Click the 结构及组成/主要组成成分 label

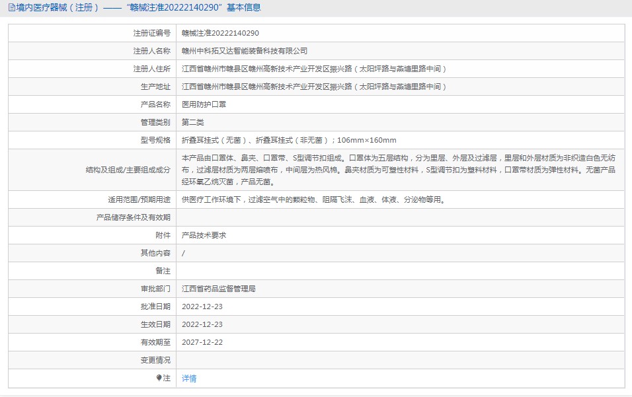click(128, 170)
